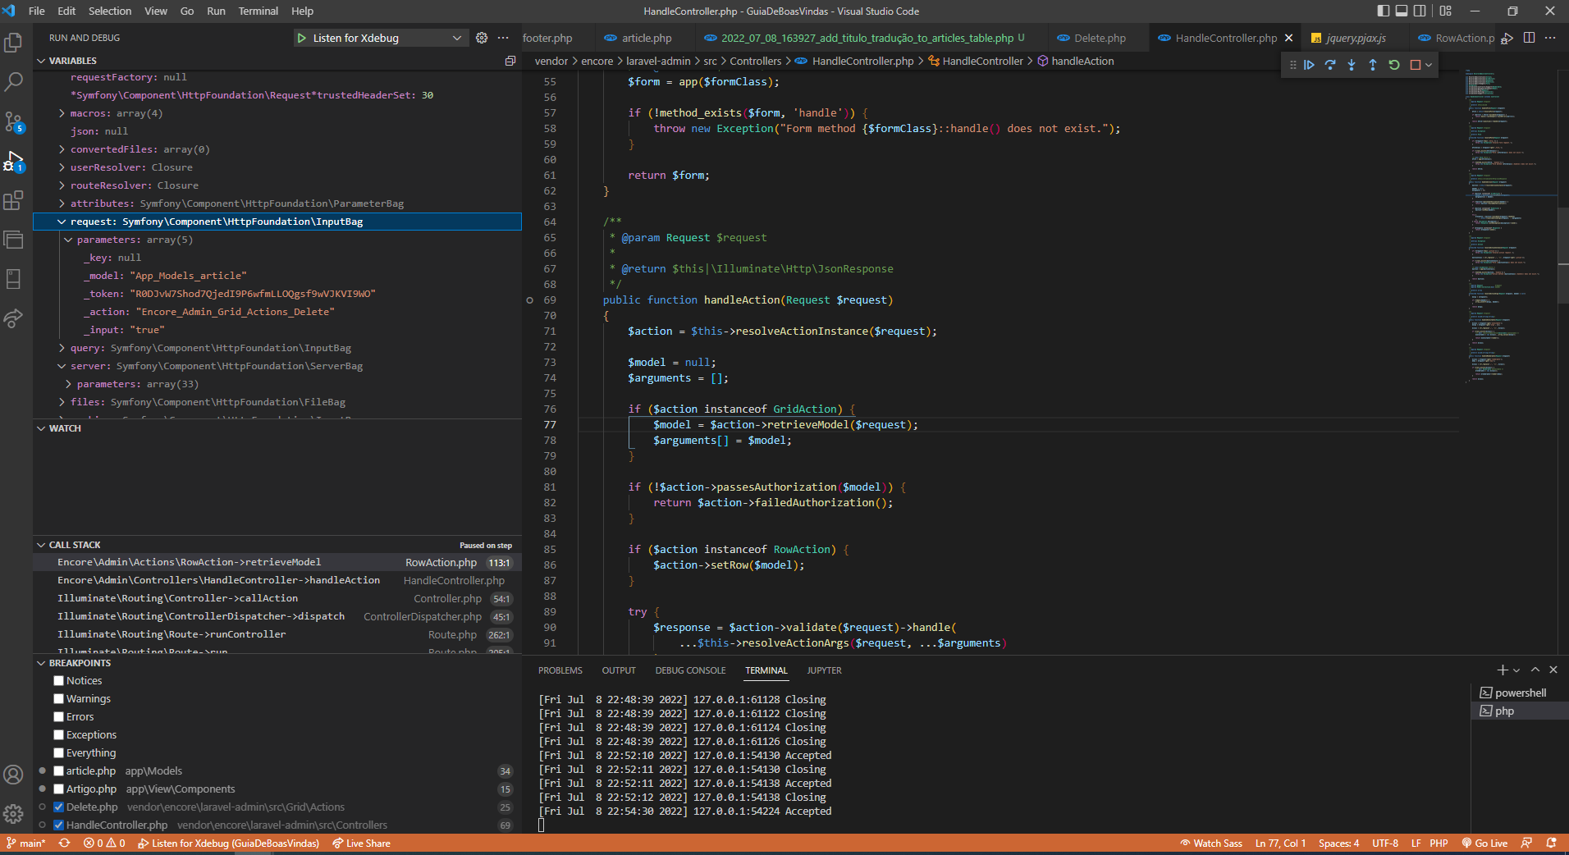Viewport: 1569px width, 855px height.
Task: Open the Terminal menu
Action: 258,11
